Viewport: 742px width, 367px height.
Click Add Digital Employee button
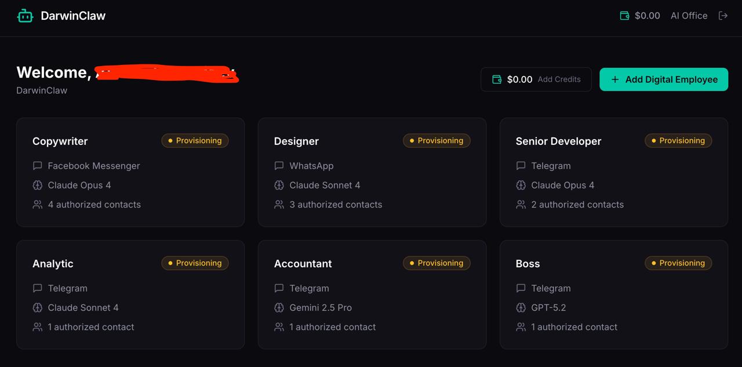pos(664,79)
